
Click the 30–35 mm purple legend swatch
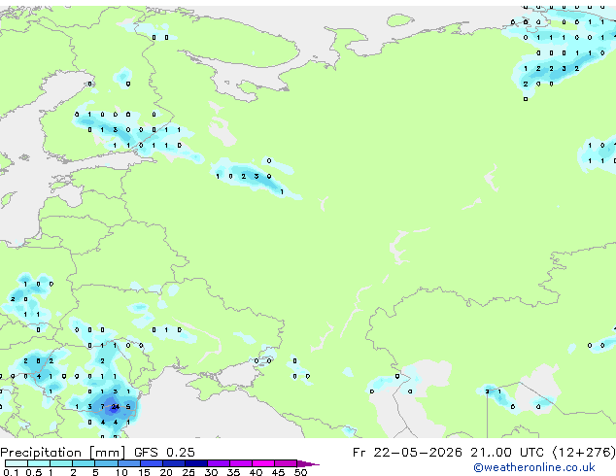[x=219, y=463]
